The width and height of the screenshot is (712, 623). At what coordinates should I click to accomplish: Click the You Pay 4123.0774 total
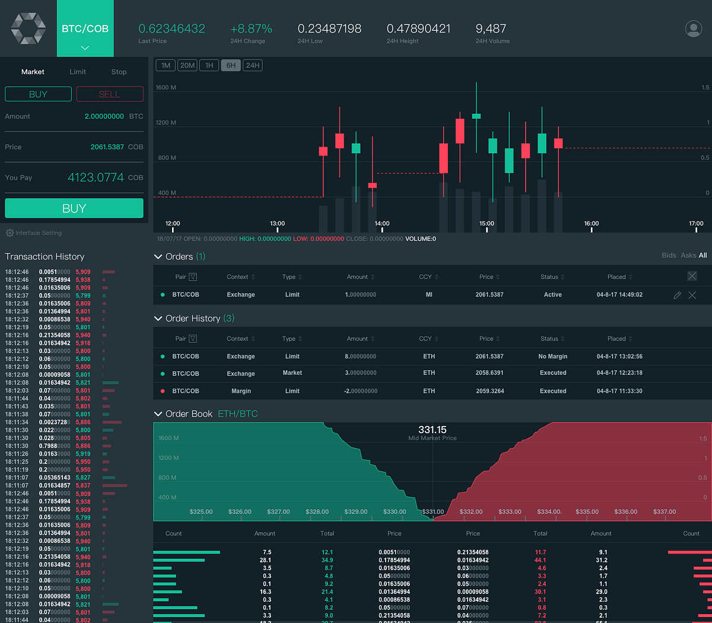coord(96,177)
